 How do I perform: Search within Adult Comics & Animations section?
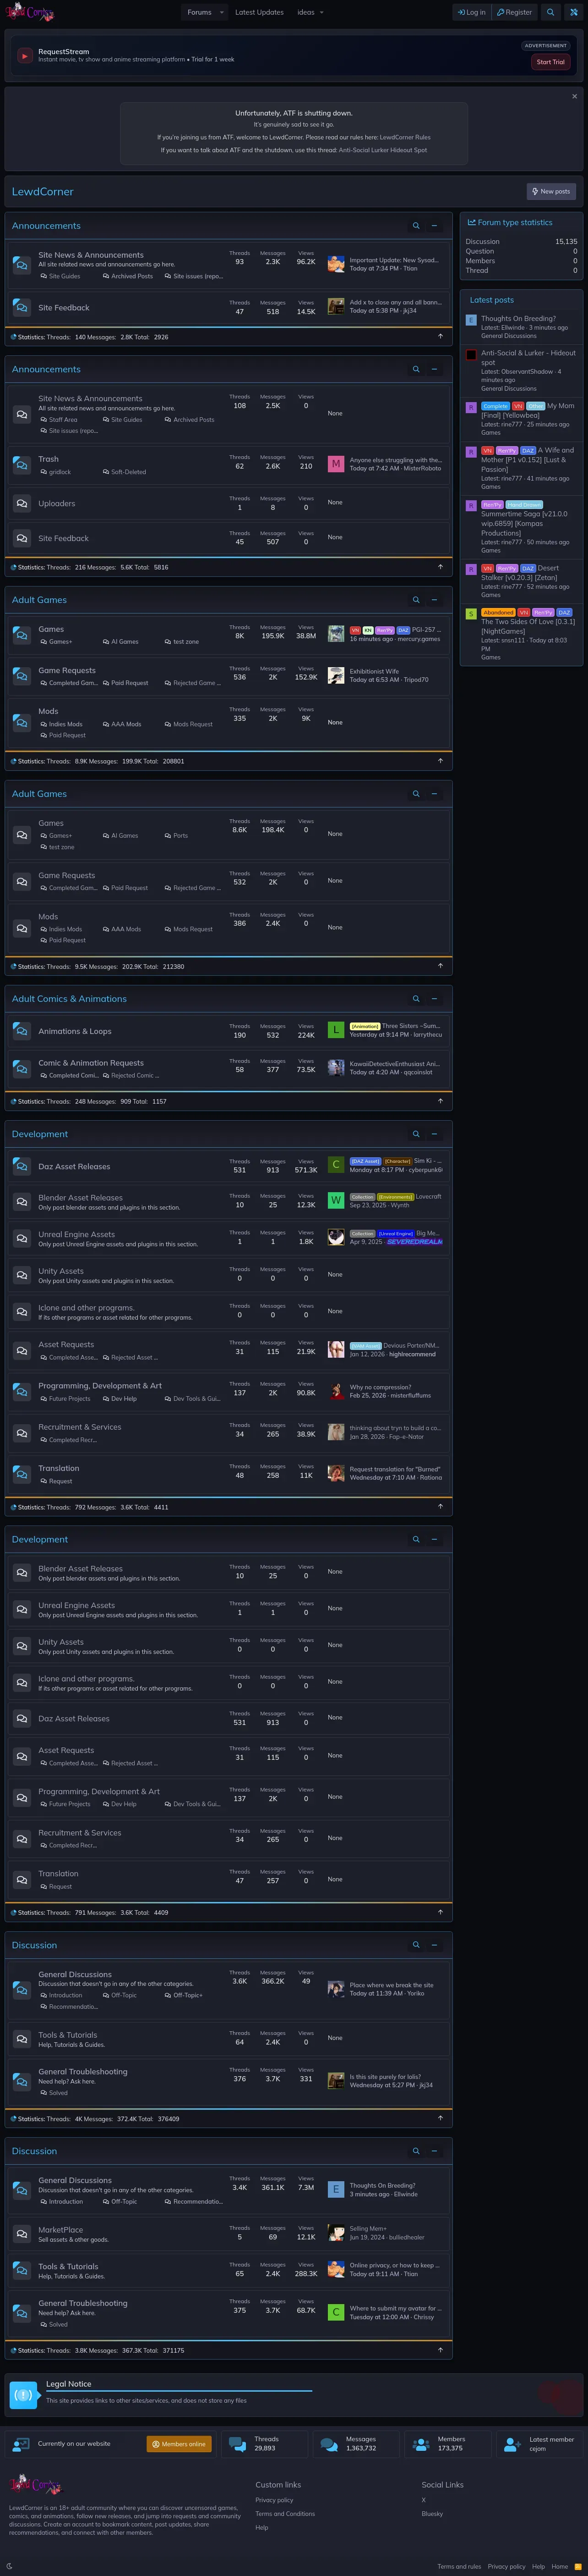tap(416, 998)
